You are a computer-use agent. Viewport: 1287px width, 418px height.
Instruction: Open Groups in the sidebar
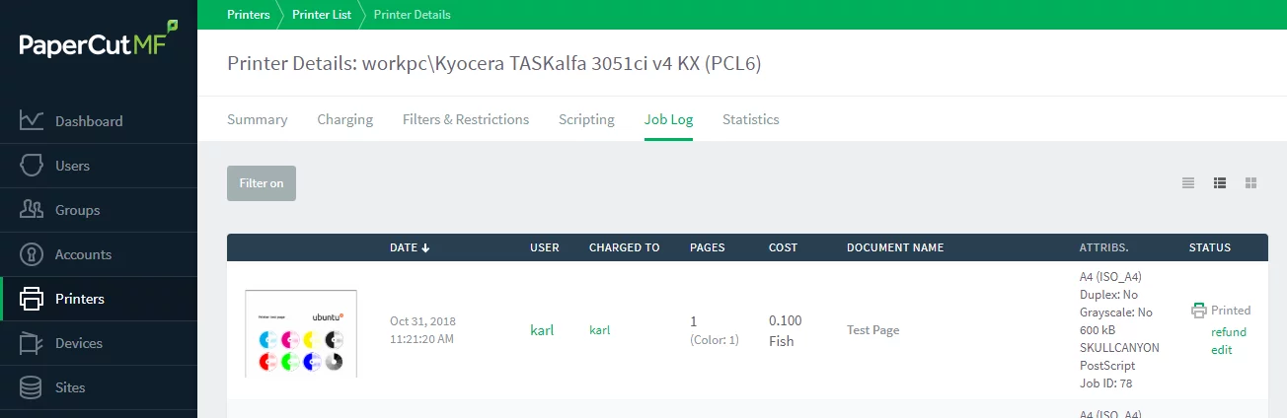[99, 210]
